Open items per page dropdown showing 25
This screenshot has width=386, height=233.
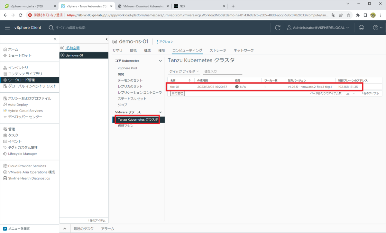pos(351,93)
